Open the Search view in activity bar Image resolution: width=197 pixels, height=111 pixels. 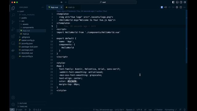click(13, 15)
